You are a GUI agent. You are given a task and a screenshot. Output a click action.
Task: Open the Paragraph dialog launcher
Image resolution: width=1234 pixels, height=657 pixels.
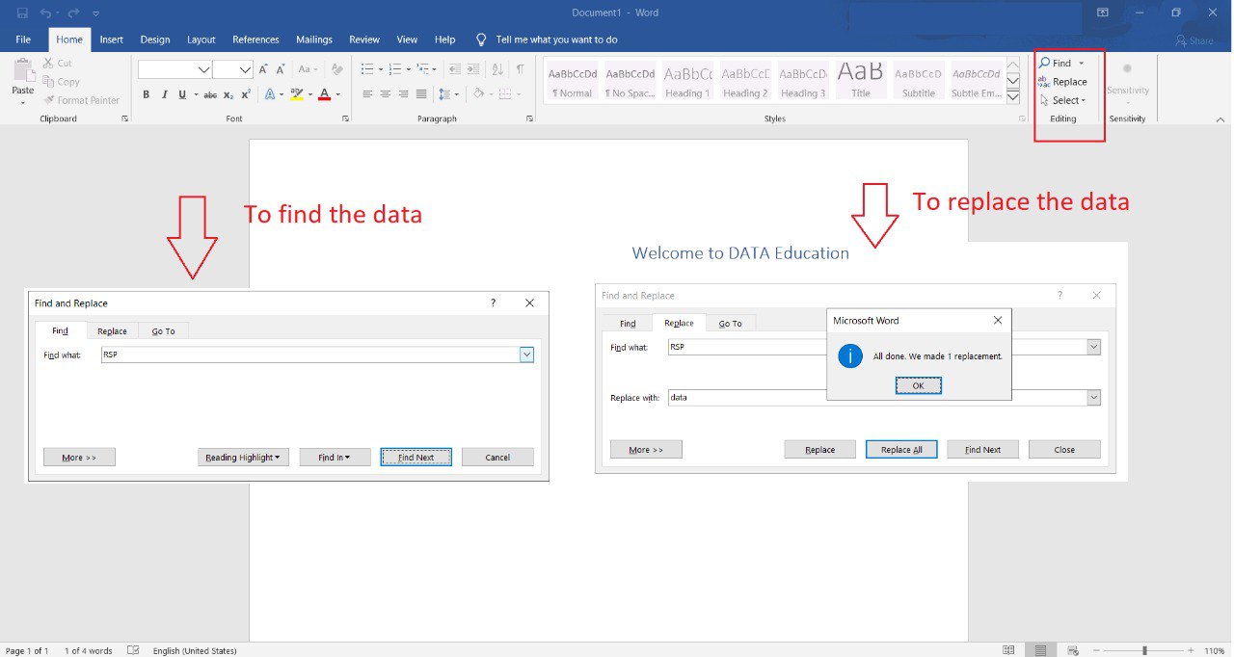click(529, 118)
